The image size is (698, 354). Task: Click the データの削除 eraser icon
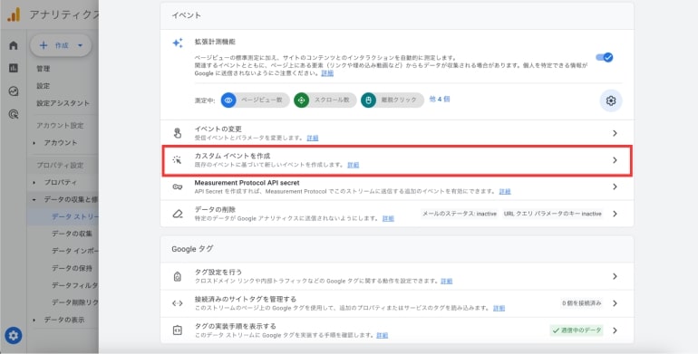point(177,214)
